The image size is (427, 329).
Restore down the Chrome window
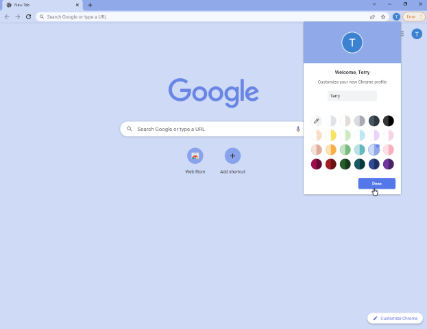(405, 4)
